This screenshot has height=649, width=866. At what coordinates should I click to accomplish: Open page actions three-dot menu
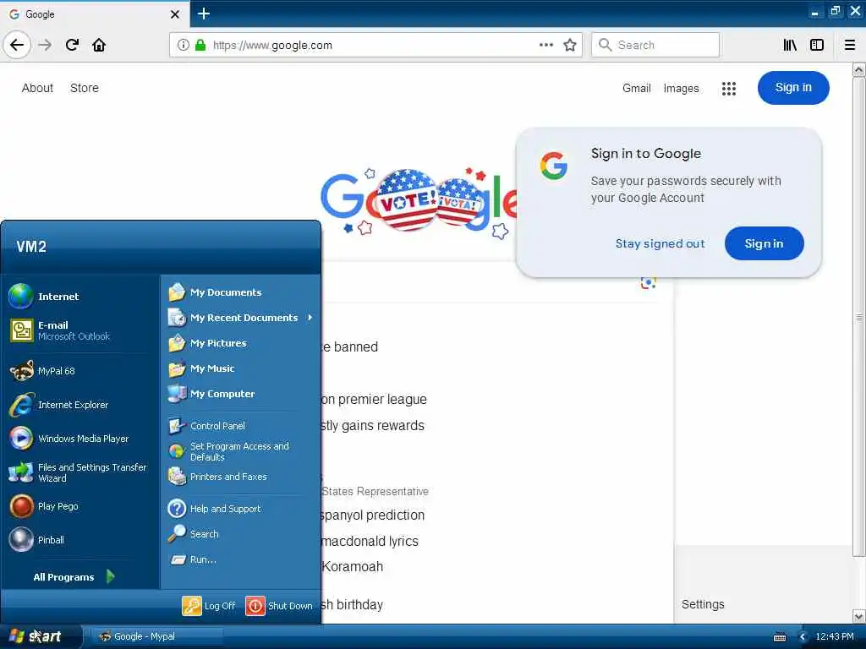click(545, 45)
